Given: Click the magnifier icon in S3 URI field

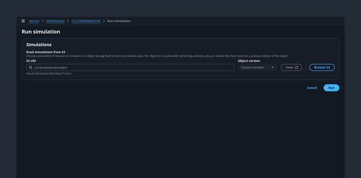Looking at the screenshot, I should [31, 68].
